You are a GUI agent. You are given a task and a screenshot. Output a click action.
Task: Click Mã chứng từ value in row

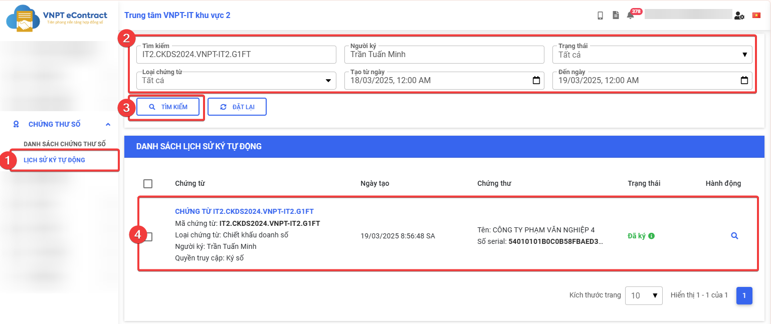click(x=270, y=223)
